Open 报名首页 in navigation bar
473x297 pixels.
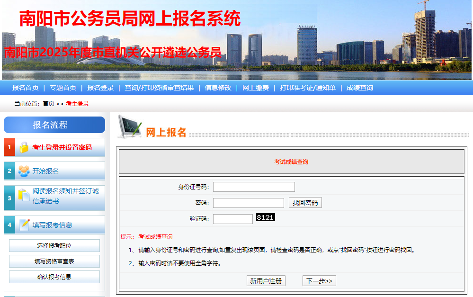[x=26, y=88]
